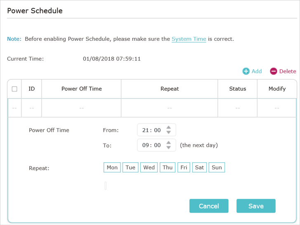Image resolution: width=300 pixels, height=225 pixels.
Task: Save the power schedule entry
Action: 256,206
